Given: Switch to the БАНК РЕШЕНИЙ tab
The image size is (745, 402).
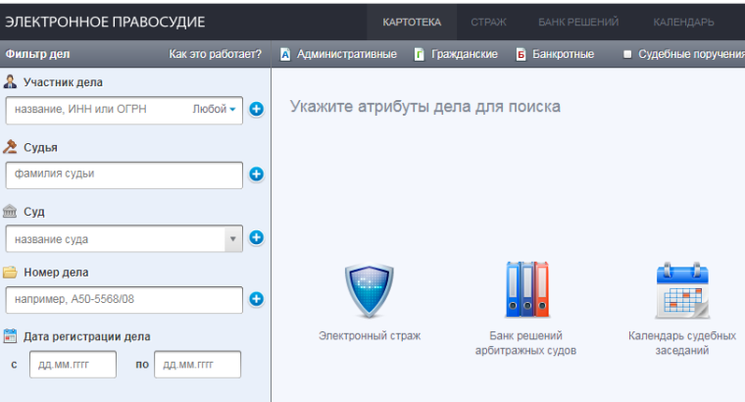Looking at the screenshot, I should coord(579,22).
